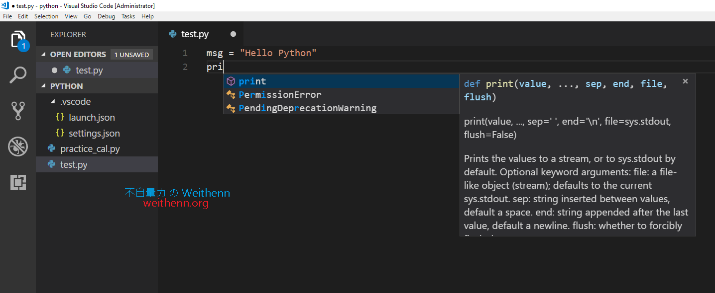Select the print suggestion cube icon
This screenshot has height=293, width=715.
pyautogui.click(x=231, y=81)
